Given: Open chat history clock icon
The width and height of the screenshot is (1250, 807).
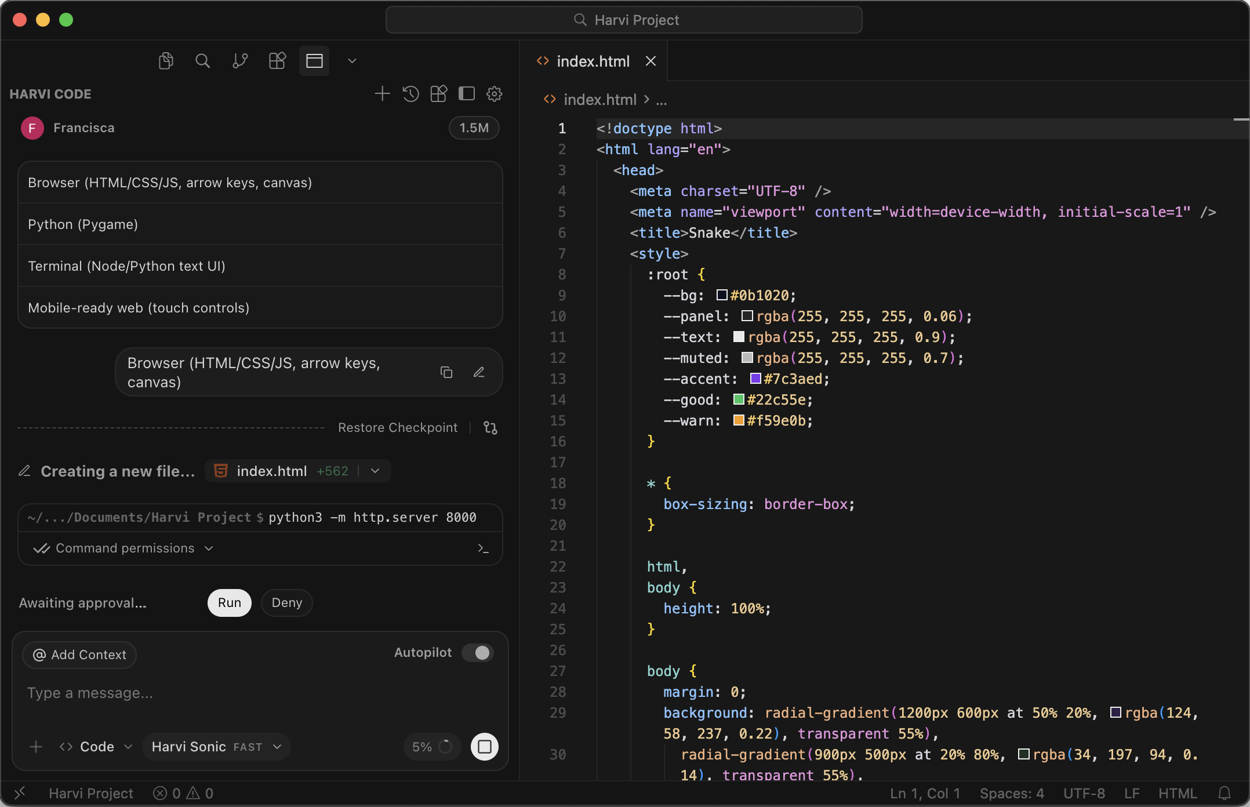Looking at the screenshot, I should click(x=410, y=94).
